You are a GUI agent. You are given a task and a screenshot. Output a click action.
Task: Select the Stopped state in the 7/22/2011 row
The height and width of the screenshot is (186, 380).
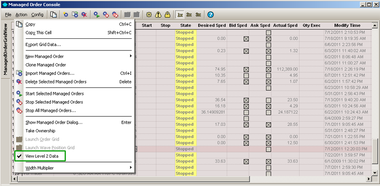point(186,155)
